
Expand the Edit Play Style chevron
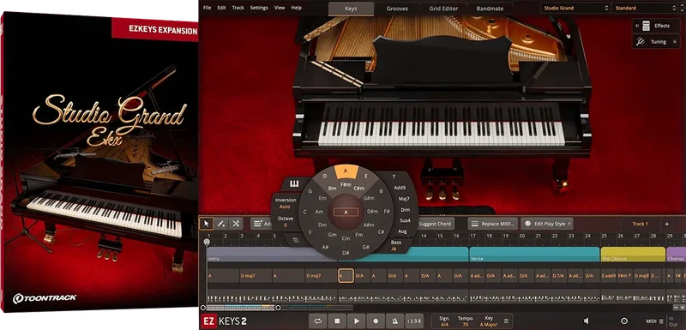[x=569, y=224]
